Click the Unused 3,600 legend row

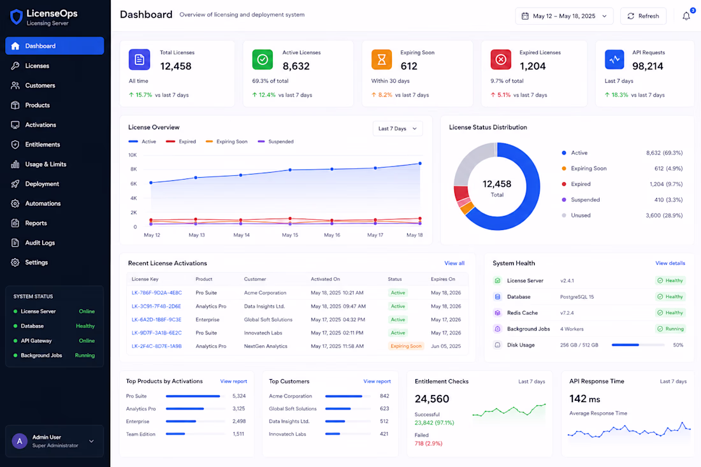tap(622, 215)
